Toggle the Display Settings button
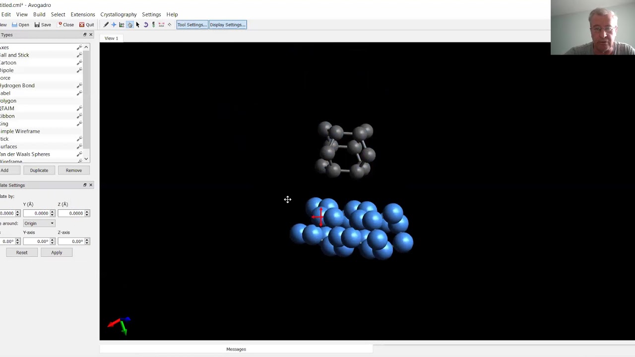 point(228,25)
